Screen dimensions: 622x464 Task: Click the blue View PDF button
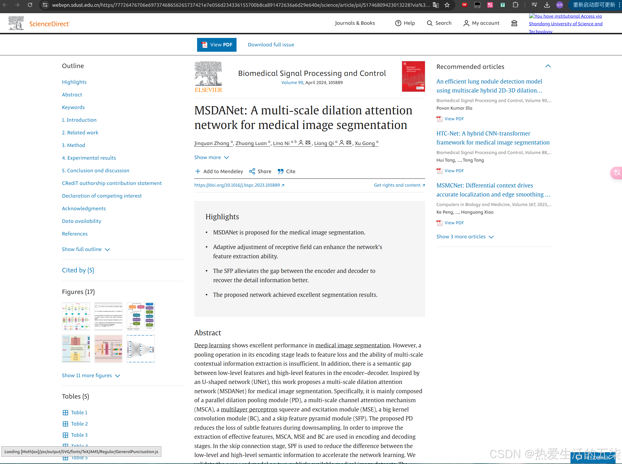point(217,45)
